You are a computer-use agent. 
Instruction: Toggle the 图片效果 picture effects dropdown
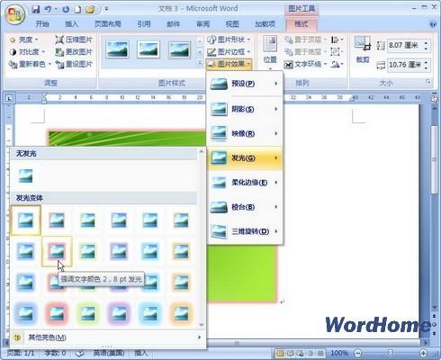[x=229, y=64]
